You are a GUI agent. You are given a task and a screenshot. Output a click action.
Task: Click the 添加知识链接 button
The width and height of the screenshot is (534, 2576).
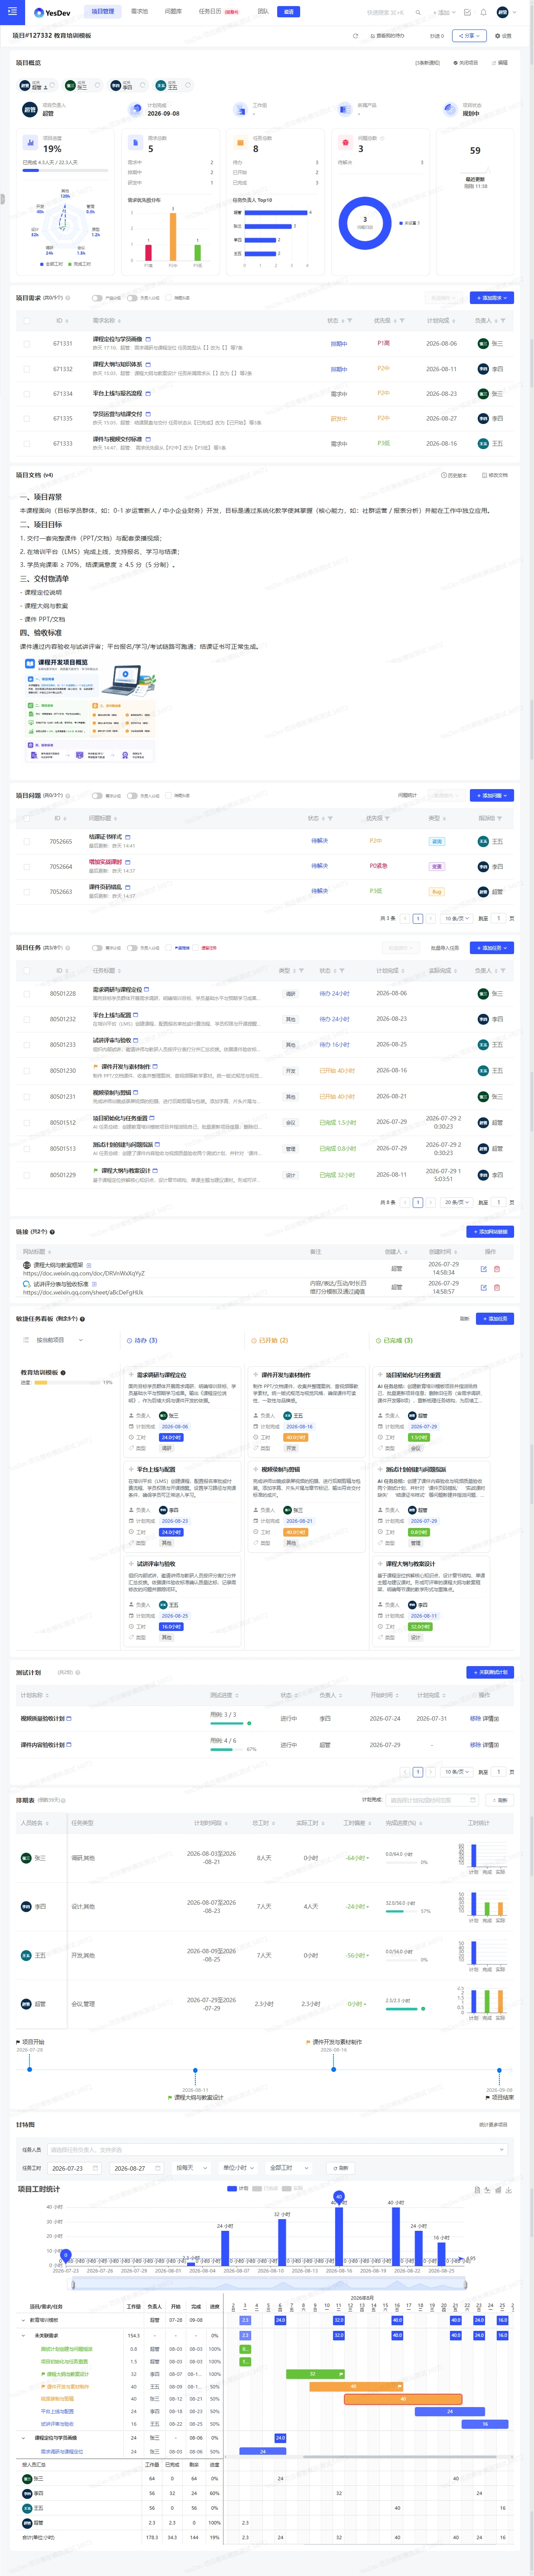(490, 1232)
